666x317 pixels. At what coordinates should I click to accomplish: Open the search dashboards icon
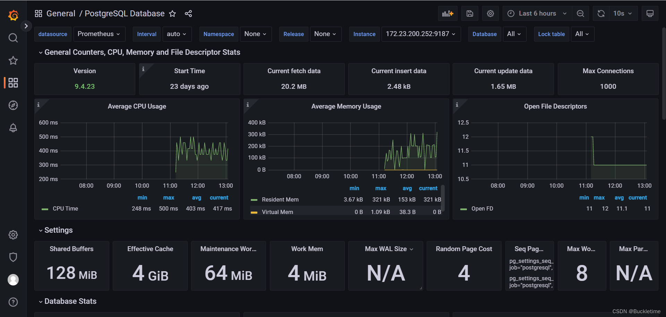point(13,38)
